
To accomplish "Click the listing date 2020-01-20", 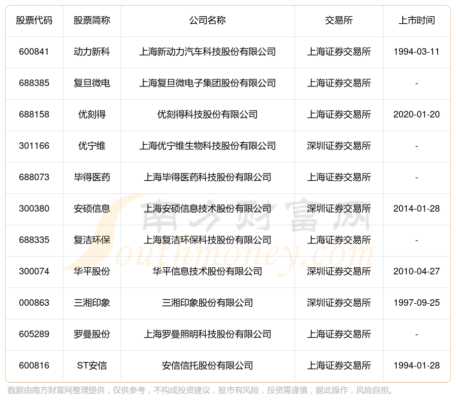I will tap(416, 114).
